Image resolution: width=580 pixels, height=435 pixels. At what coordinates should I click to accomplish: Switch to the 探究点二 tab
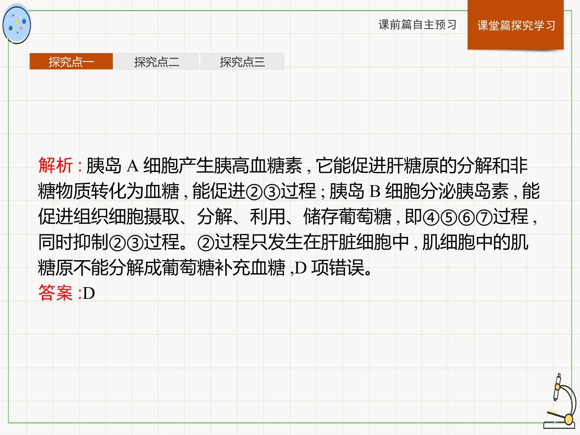point(157,62)
